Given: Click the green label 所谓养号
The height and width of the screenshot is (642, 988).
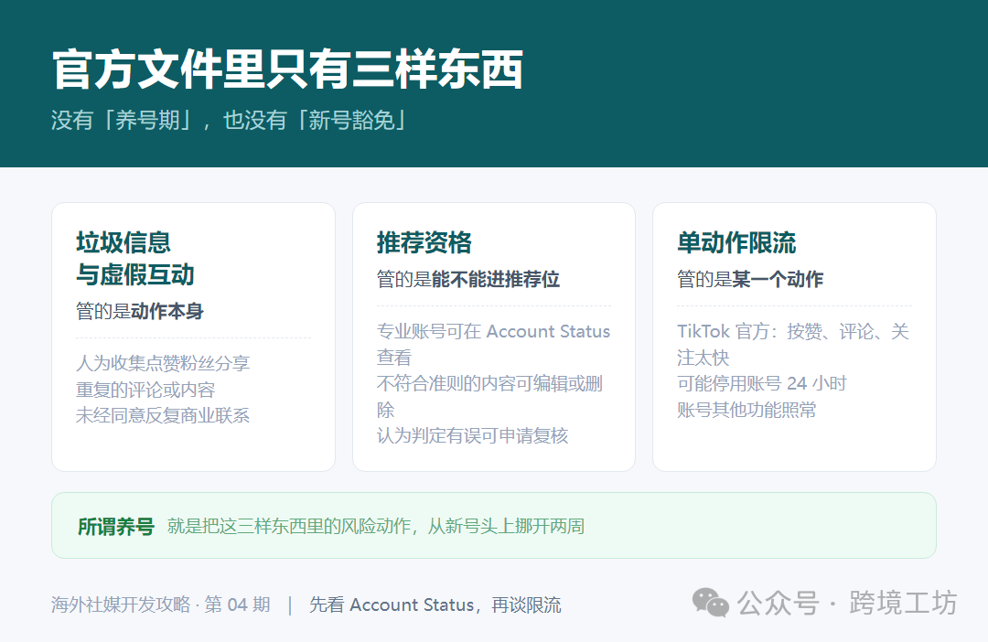Looking at the screenshot, I should pos(116,526).
